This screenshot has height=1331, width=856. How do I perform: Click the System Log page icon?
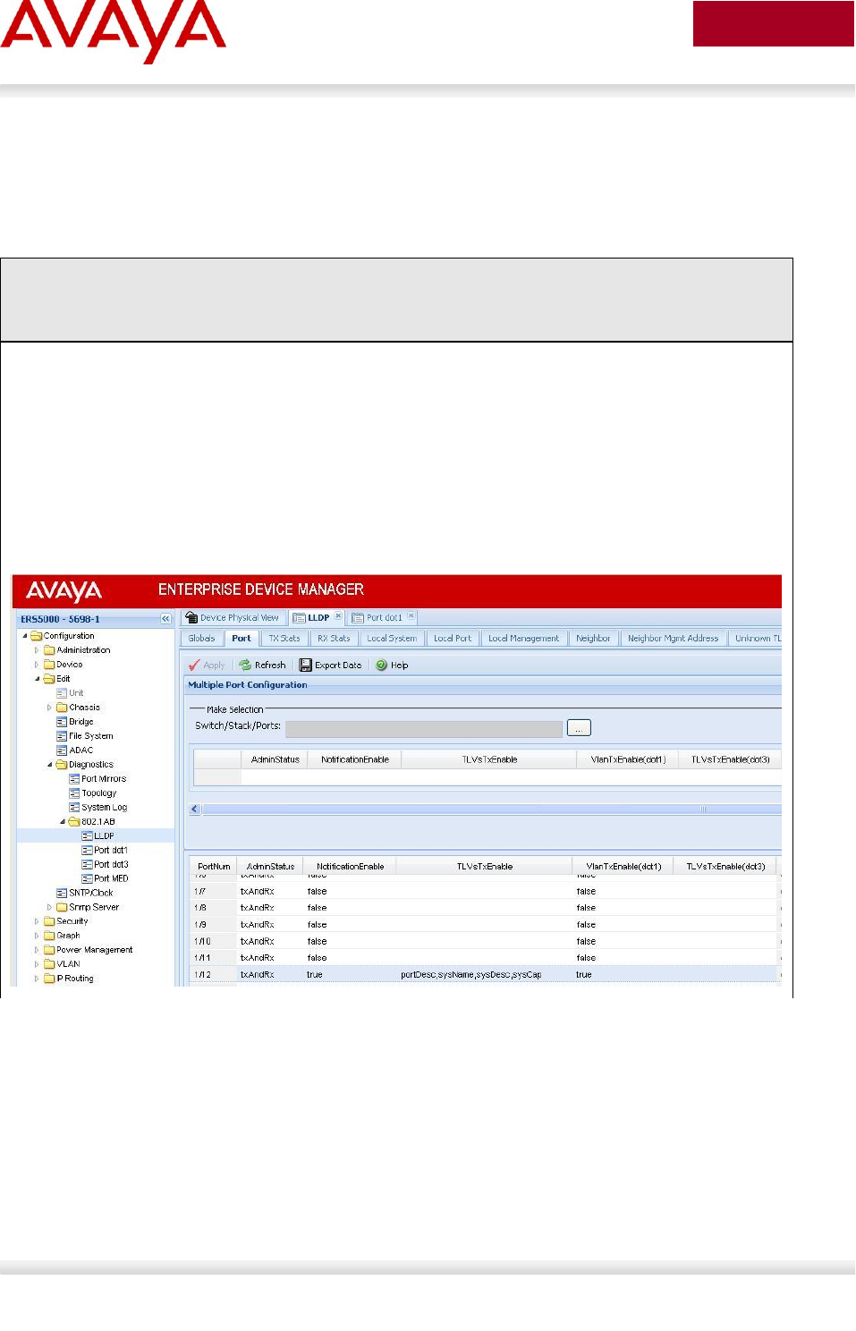(x=74, y=808)
